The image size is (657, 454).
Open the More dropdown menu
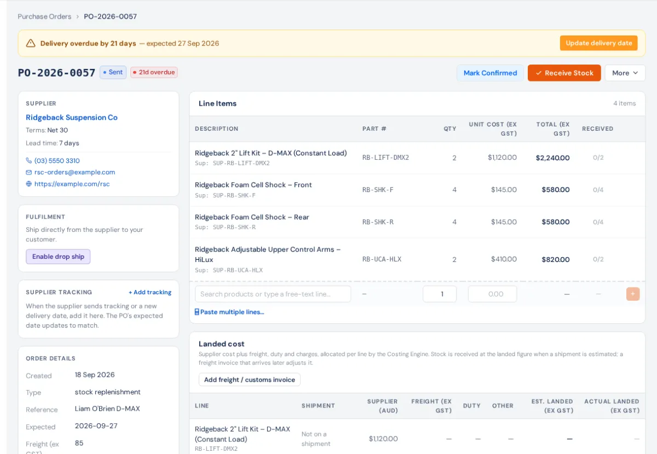point(625,73)
